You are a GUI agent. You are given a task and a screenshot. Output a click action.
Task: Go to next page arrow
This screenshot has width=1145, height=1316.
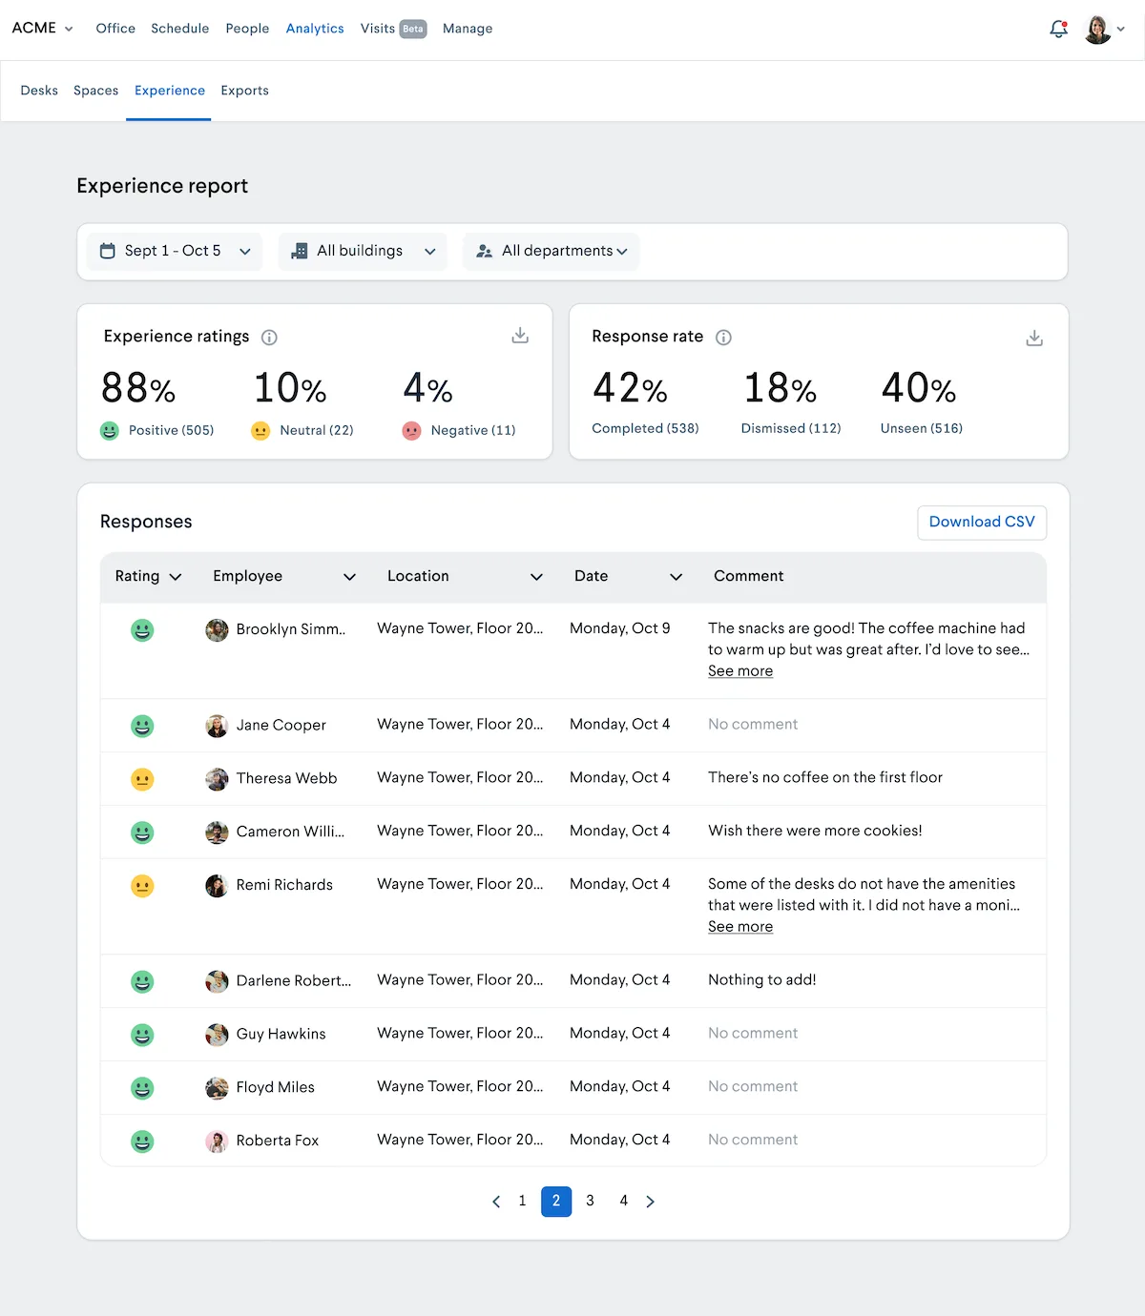click(x=650, y=1202)
